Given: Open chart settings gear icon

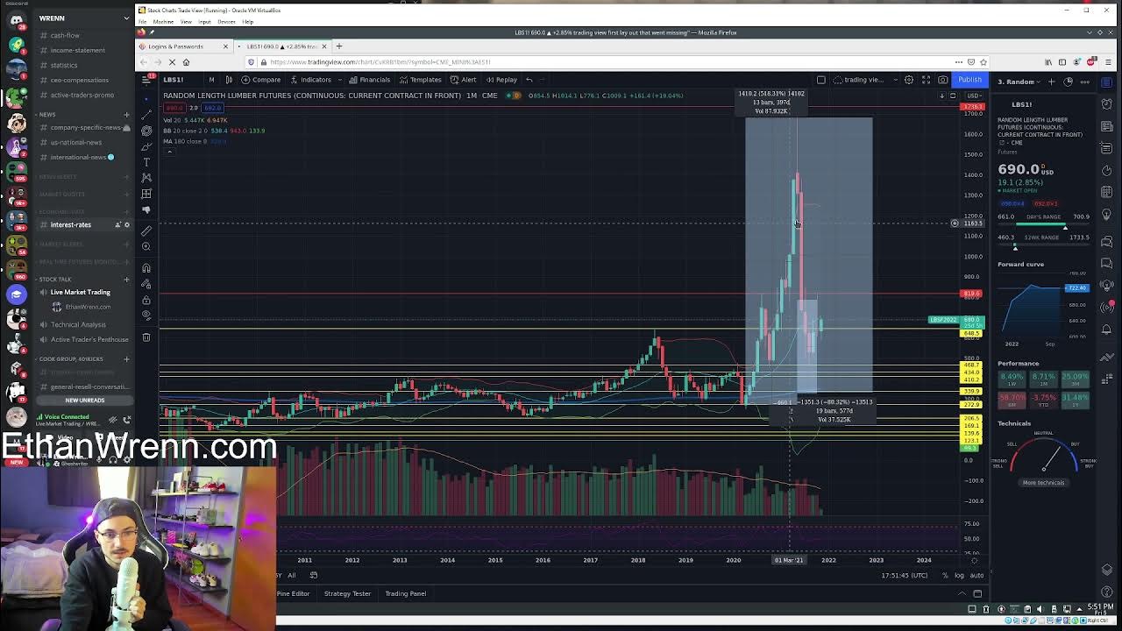Looking at the screenshot, I should tap(909, 80).
